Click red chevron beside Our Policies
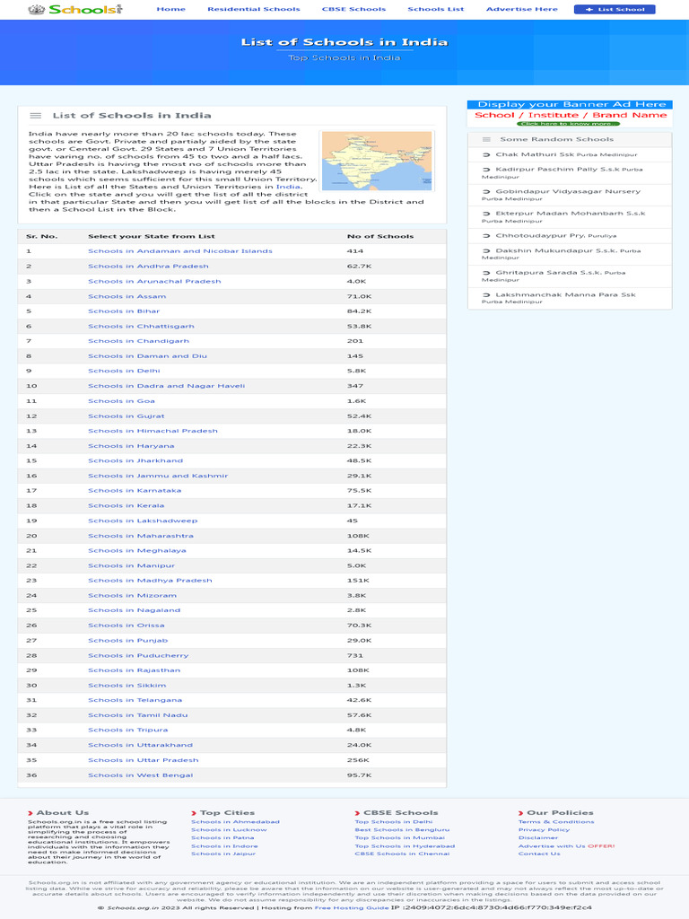The height and width of the screenshot is (919, 689). 521,813
